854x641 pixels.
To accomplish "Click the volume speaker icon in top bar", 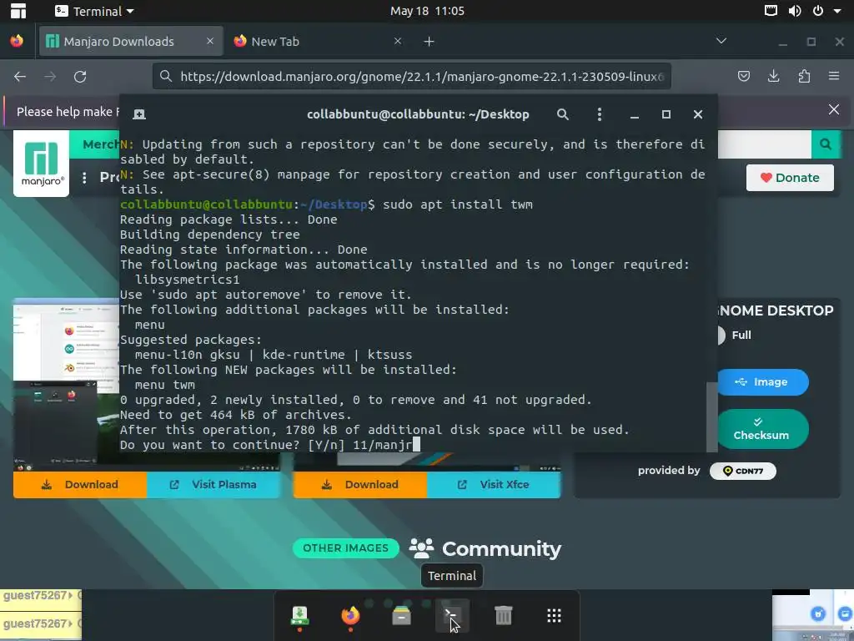I will 795,11.
